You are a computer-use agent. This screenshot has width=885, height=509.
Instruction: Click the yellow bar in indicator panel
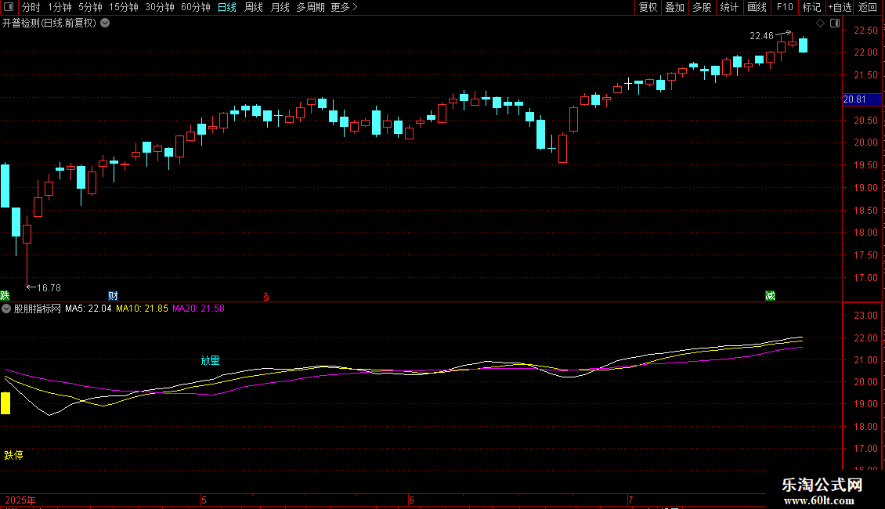pyautogui.click(x=5, y=403)
